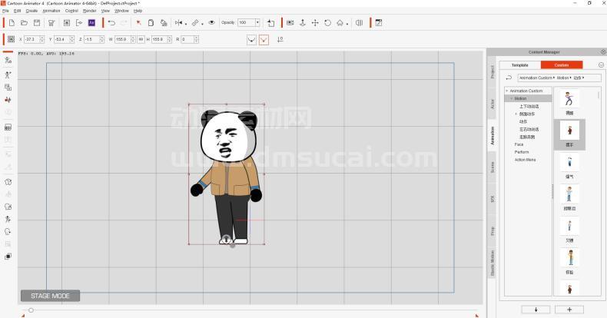The height and width of the screenshot is (318, 607).
Task: Toggle the eye visibility icon in the toolbar
Action: click(212, 23)
